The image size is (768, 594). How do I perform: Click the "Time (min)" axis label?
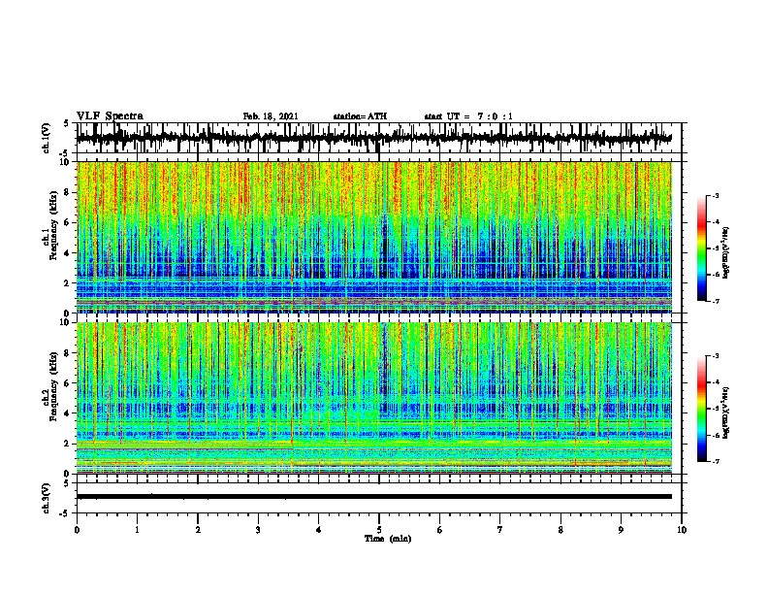pos(388,539)
